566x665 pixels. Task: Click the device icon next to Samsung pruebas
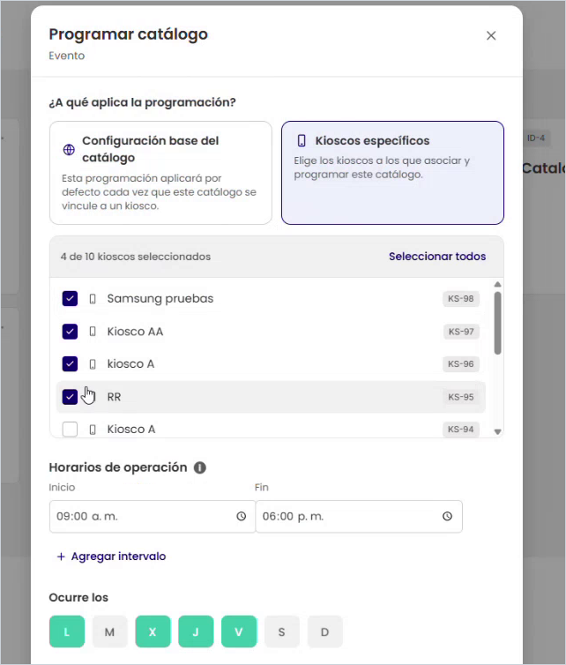coord(93,299)
